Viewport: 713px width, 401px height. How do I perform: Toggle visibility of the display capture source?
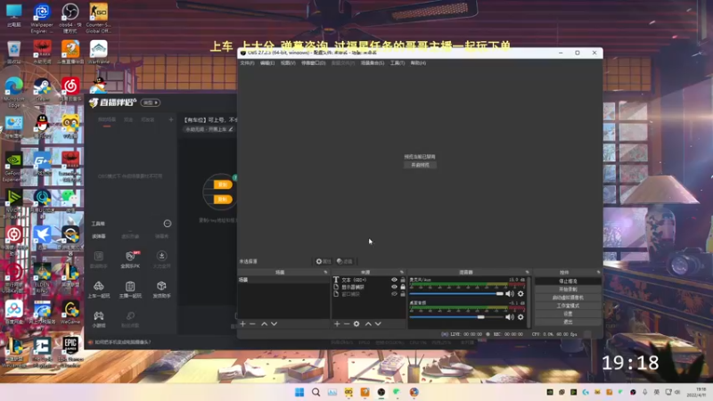(x=394, y=287)
